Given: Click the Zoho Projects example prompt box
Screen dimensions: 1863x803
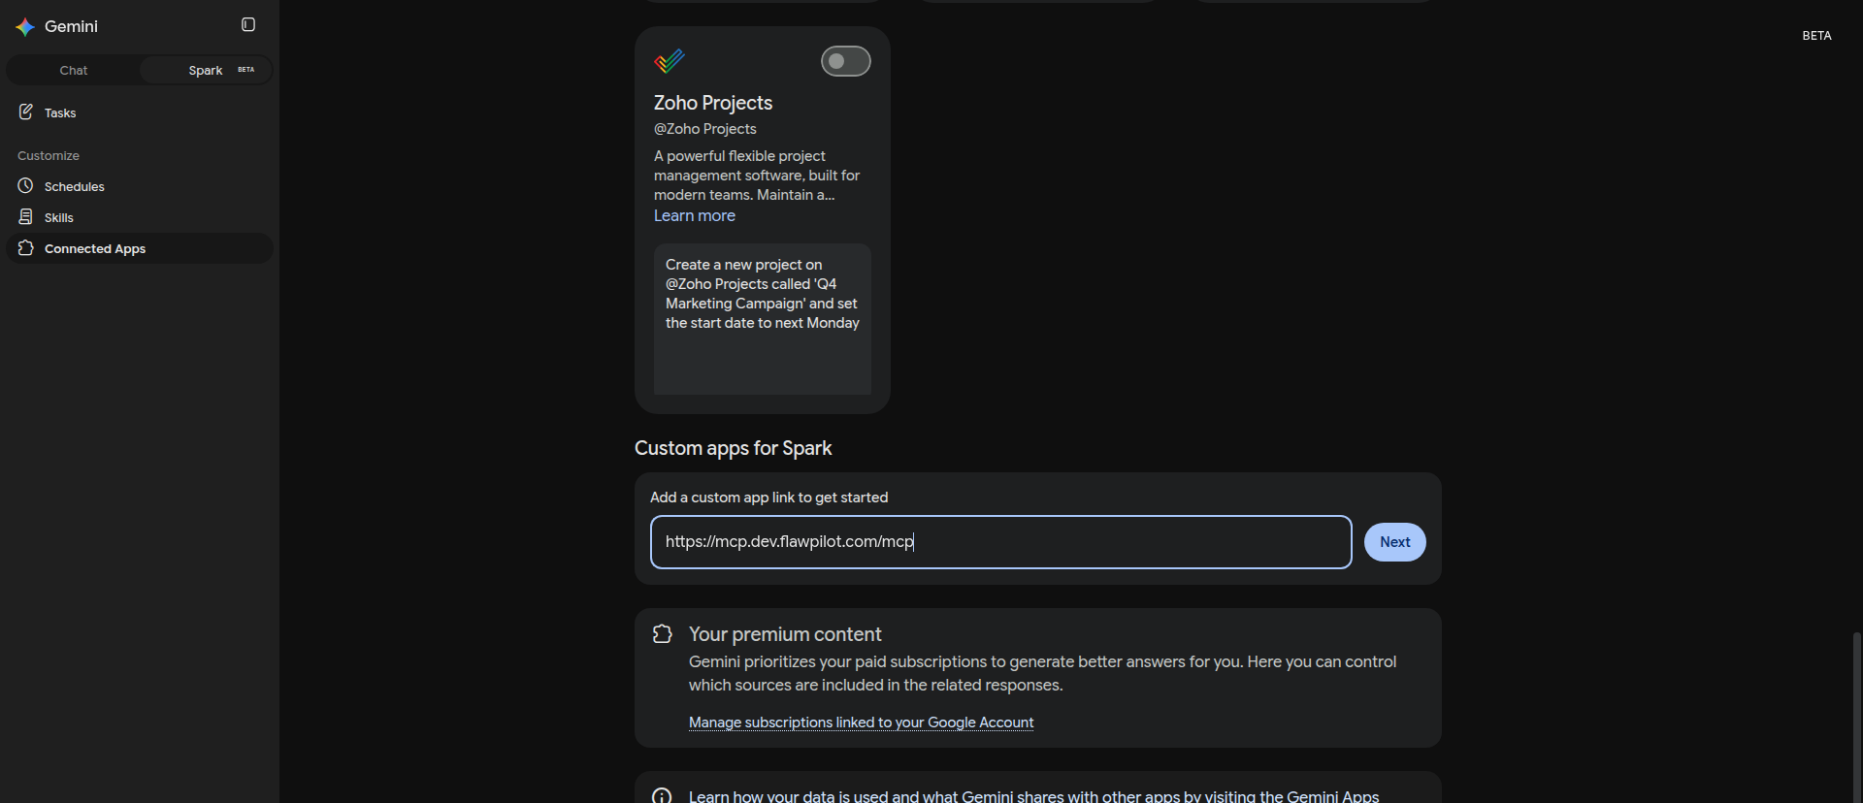Looking at the screenshot, I should pos(763,319).
